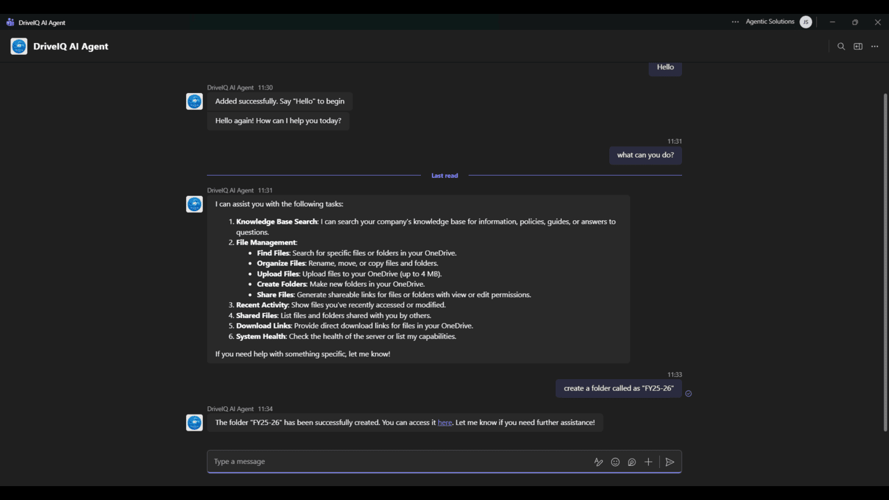The width and height of the screenshot is (889, 500).
Task: Click the "Find Files" bullet text
Action: click(x=357, y=253)
